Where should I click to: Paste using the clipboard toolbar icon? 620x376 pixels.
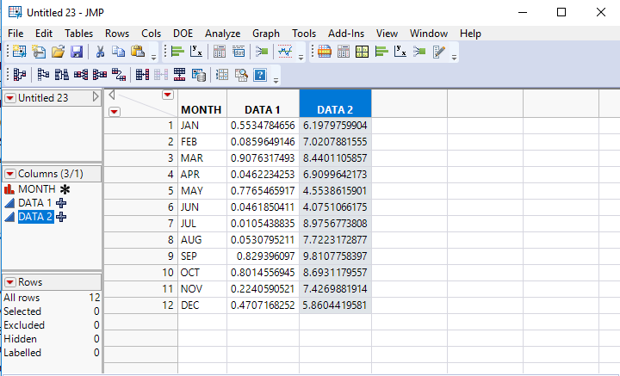pos(137,52)
